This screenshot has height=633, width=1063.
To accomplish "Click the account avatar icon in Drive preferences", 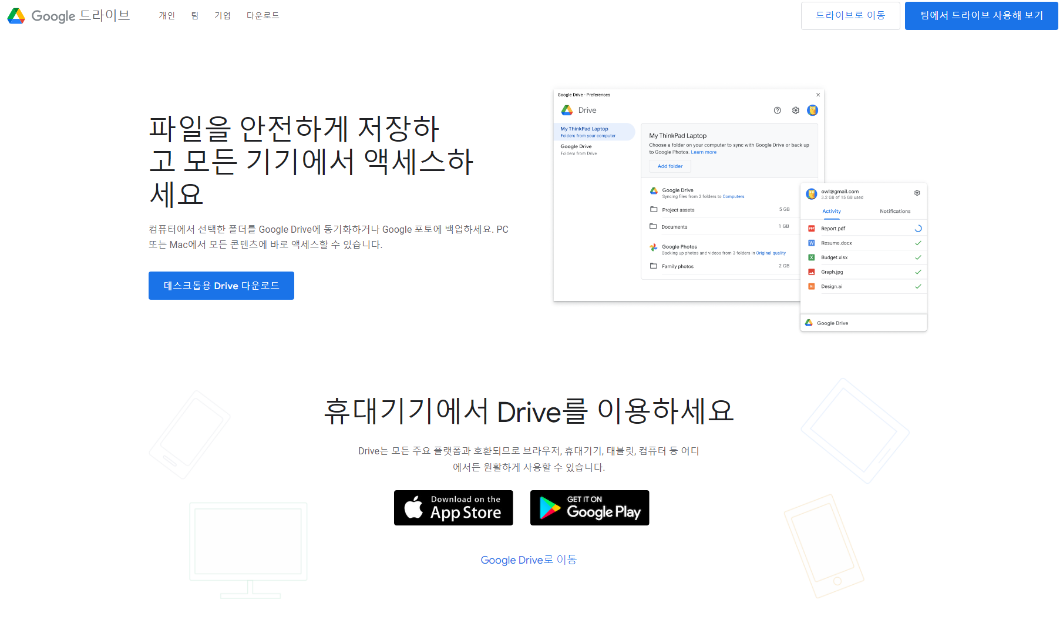I will pyautogui.click(x=813, y=110).
